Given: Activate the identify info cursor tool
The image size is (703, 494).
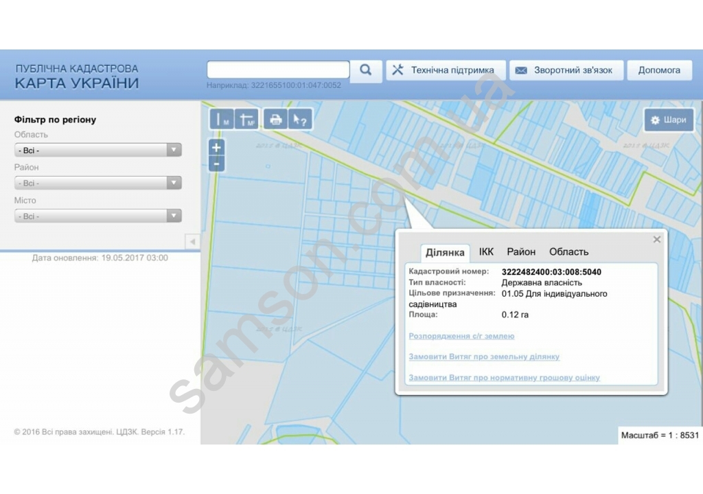Looking at the screenshot, I should coord(299,120).
